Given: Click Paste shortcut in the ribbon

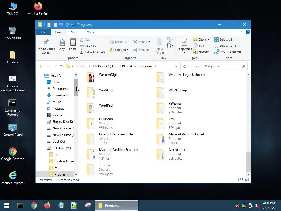Looking at the screenshot, I should (x=92, y=52).
